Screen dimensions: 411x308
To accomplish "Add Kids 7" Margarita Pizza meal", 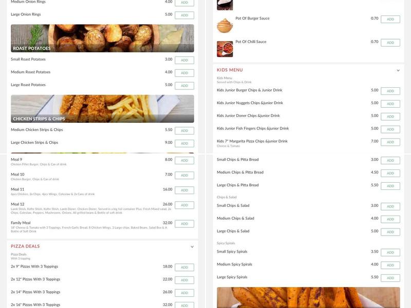I will [x=391, y=141].
